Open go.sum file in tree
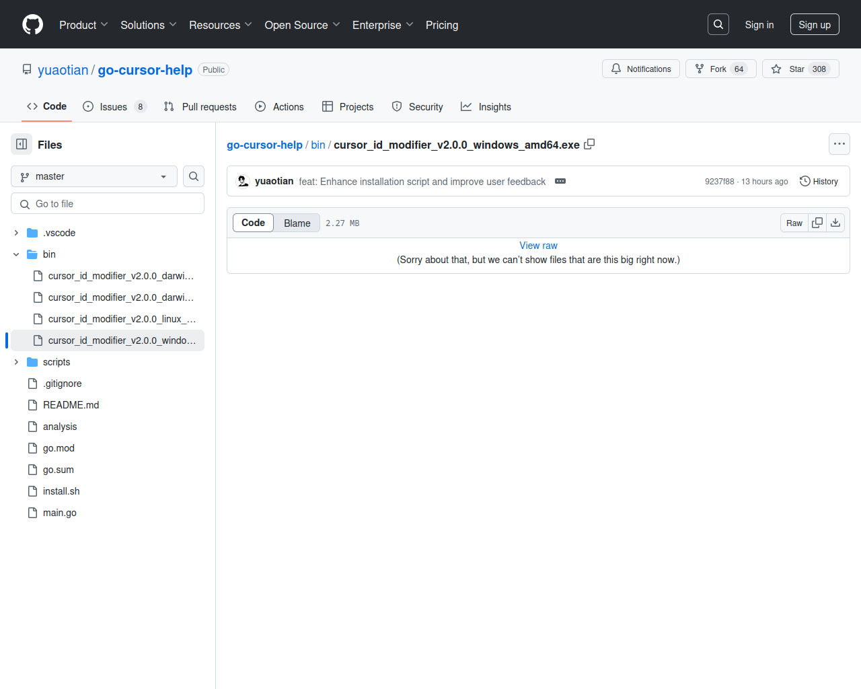The image size is (861, 689). point(108,470)
